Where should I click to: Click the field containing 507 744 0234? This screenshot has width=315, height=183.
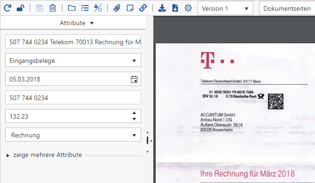tap(73, 97)
